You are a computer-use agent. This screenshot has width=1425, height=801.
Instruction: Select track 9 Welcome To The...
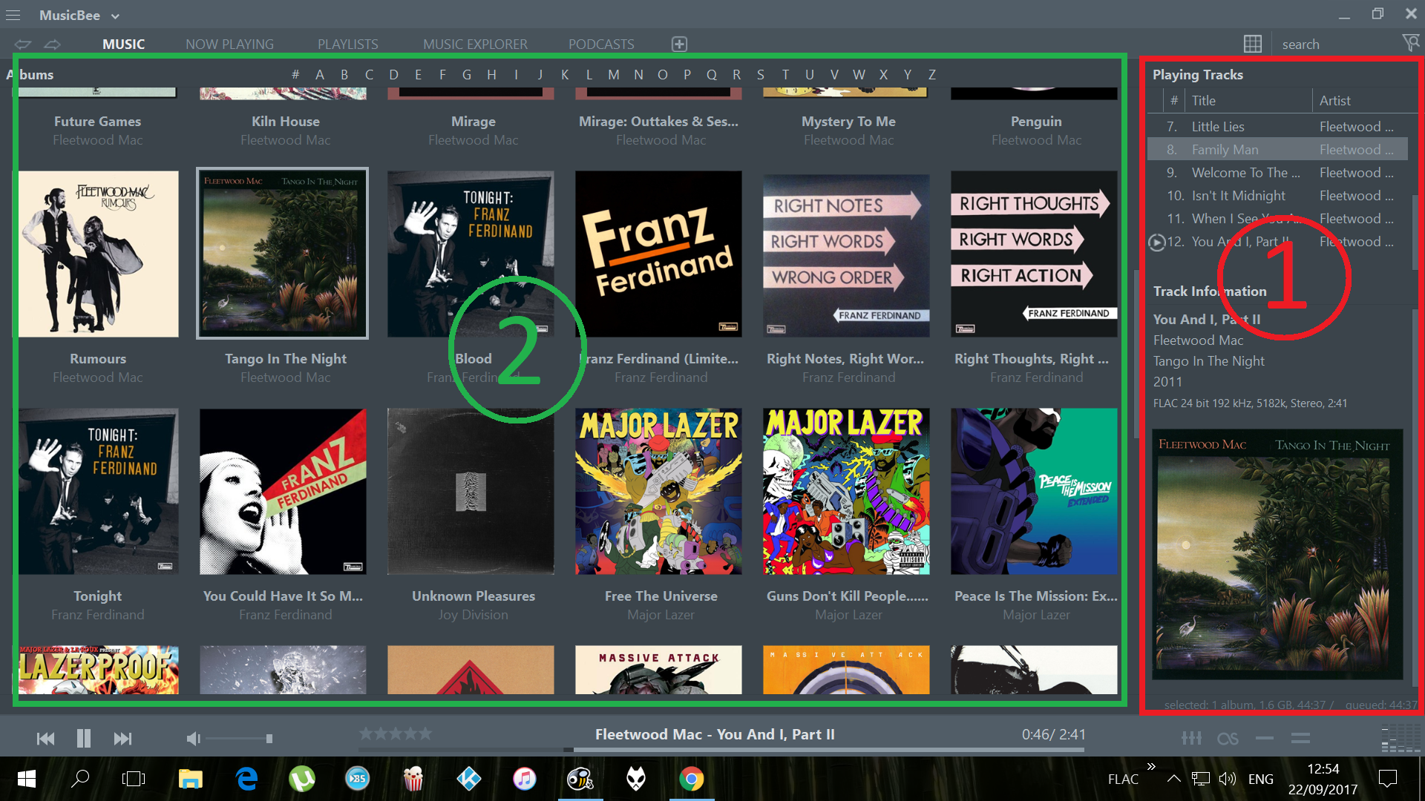tap(1277, 173)
